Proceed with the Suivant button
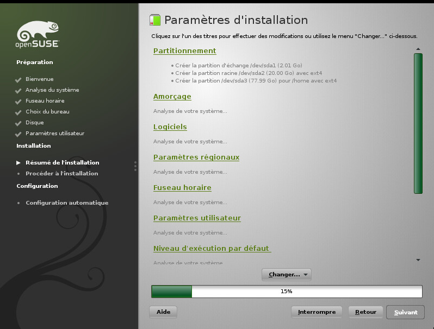Screen dimensions: 434x329 (406, 312)
